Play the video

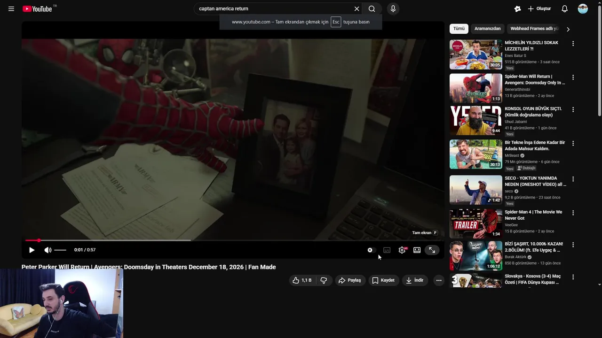point(32,250)
